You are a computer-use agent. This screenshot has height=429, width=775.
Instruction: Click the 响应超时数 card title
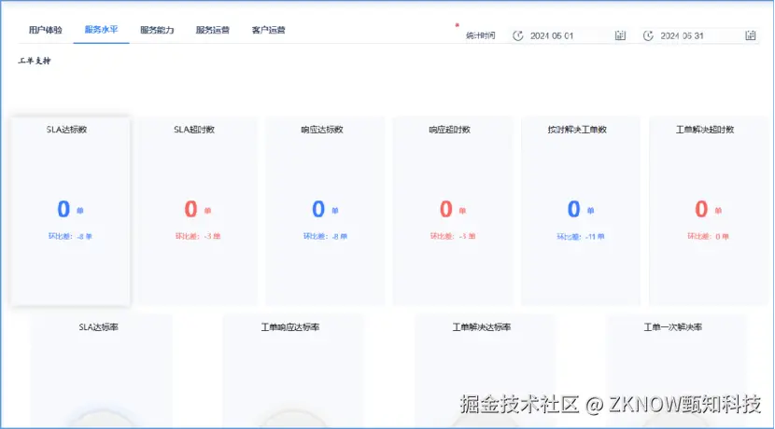(x=449, y=130)
